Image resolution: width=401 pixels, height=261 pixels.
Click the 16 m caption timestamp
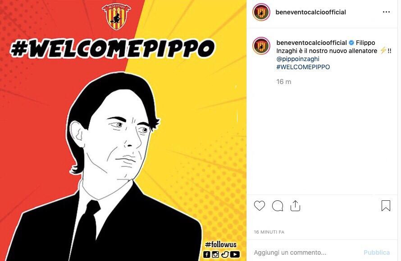click(x=283, y=82)
